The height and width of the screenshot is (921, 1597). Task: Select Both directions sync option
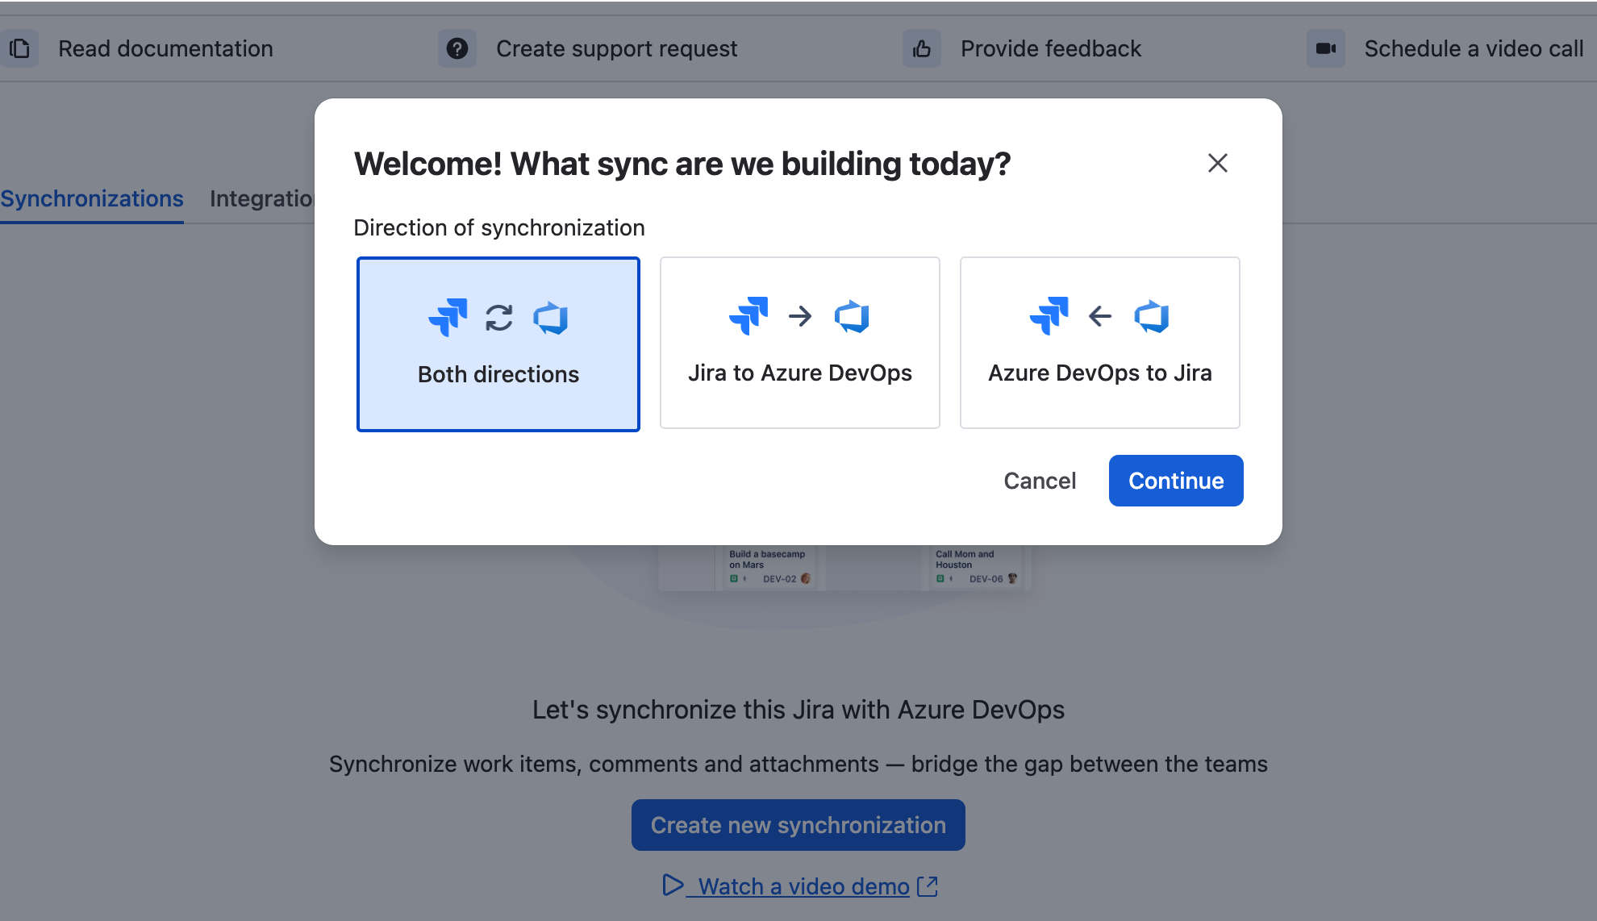coord(498,344)
